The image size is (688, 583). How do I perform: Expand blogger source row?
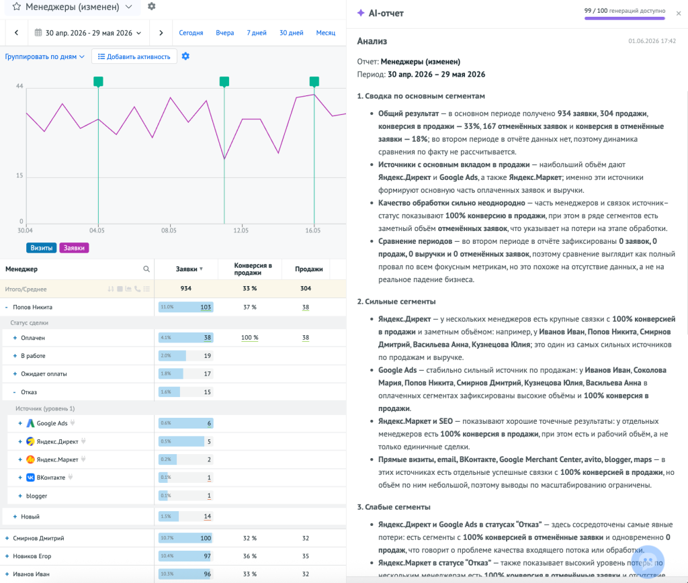click(x=20, y=496)
